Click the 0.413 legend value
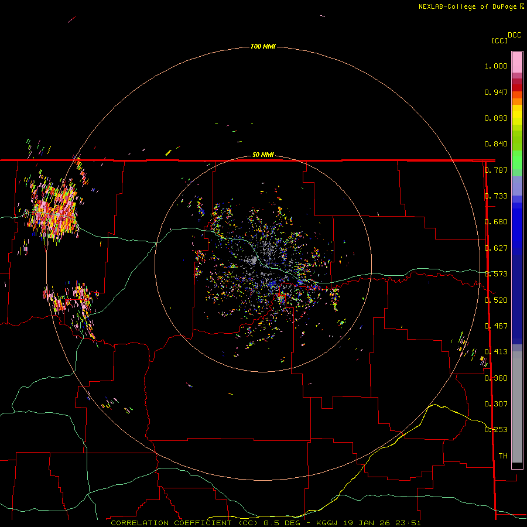This screenshot has height=527, width=527. pyautogui.click(x=496, y=352)
